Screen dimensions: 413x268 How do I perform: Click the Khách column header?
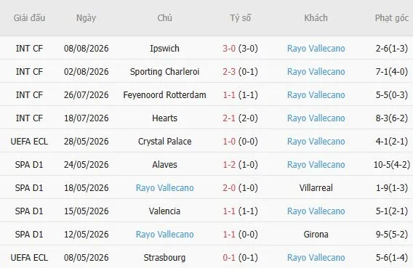(316, 18)
